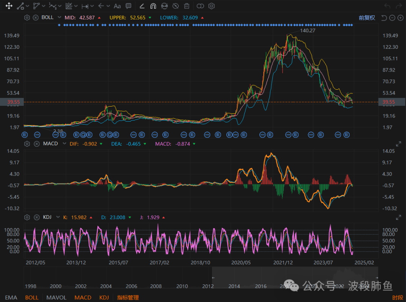Maximize the KDJ panel

tap(398, 218)
